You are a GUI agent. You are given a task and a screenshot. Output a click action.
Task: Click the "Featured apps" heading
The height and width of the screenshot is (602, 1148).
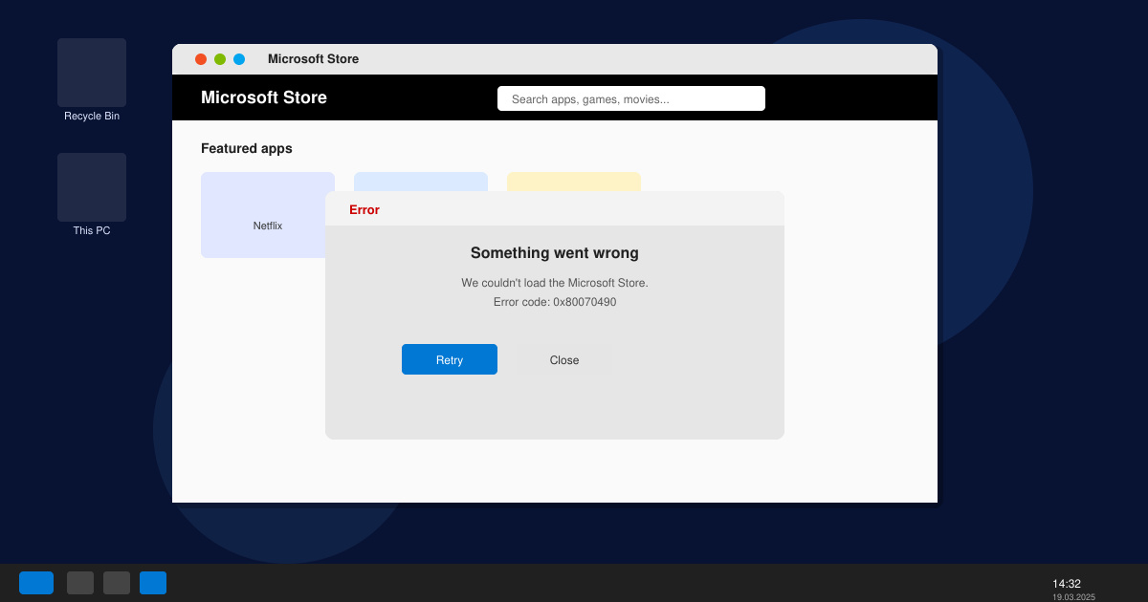pos(247,148)
